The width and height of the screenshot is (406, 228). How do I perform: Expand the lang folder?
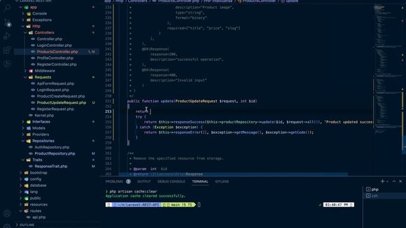(20, 192)
